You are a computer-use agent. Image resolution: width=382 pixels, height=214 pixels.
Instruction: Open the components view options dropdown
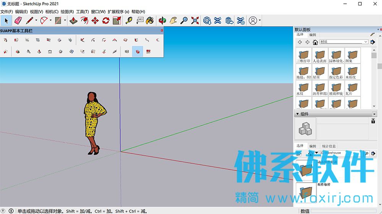click(x=298, y=153)
